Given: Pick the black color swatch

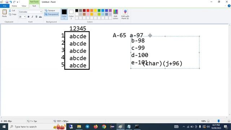Looking at the screenshot, I should coord(77,10).
